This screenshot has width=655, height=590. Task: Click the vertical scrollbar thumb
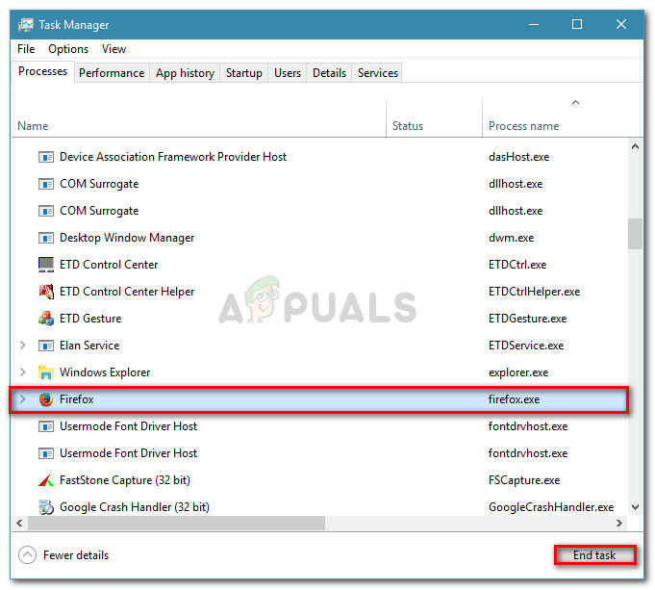(x=635, y=234)
